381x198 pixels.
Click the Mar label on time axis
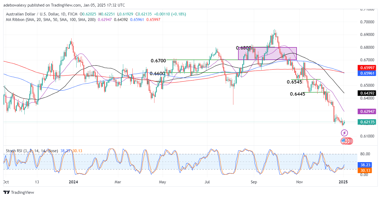coord(118,181)
